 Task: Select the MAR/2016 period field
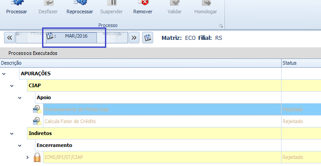71,38
